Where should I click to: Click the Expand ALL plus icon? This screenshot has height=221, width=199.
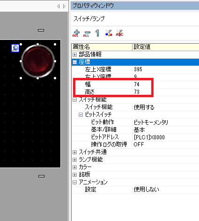tap(76, 33)
